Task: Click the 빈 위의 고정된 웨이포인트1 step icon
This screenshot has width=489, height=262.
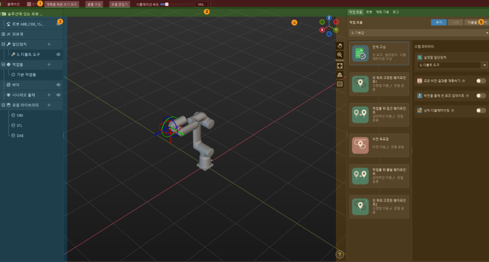Action: coord(360,84)
